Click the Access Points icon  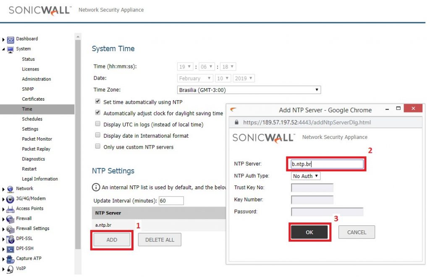10,209
